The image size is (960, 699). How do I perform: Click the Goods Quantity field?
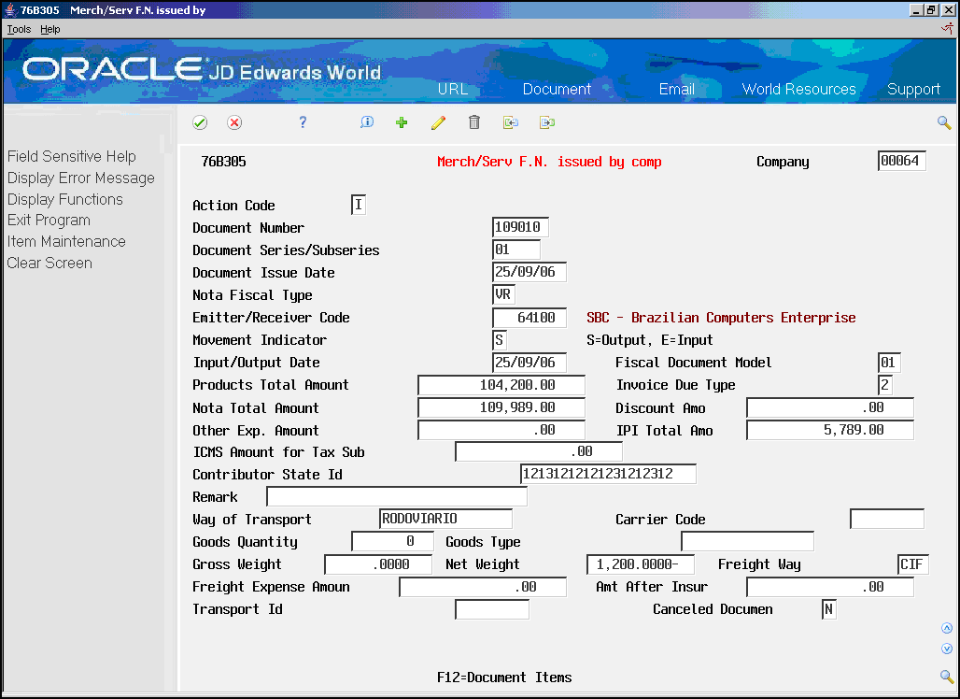coord(392,542)
